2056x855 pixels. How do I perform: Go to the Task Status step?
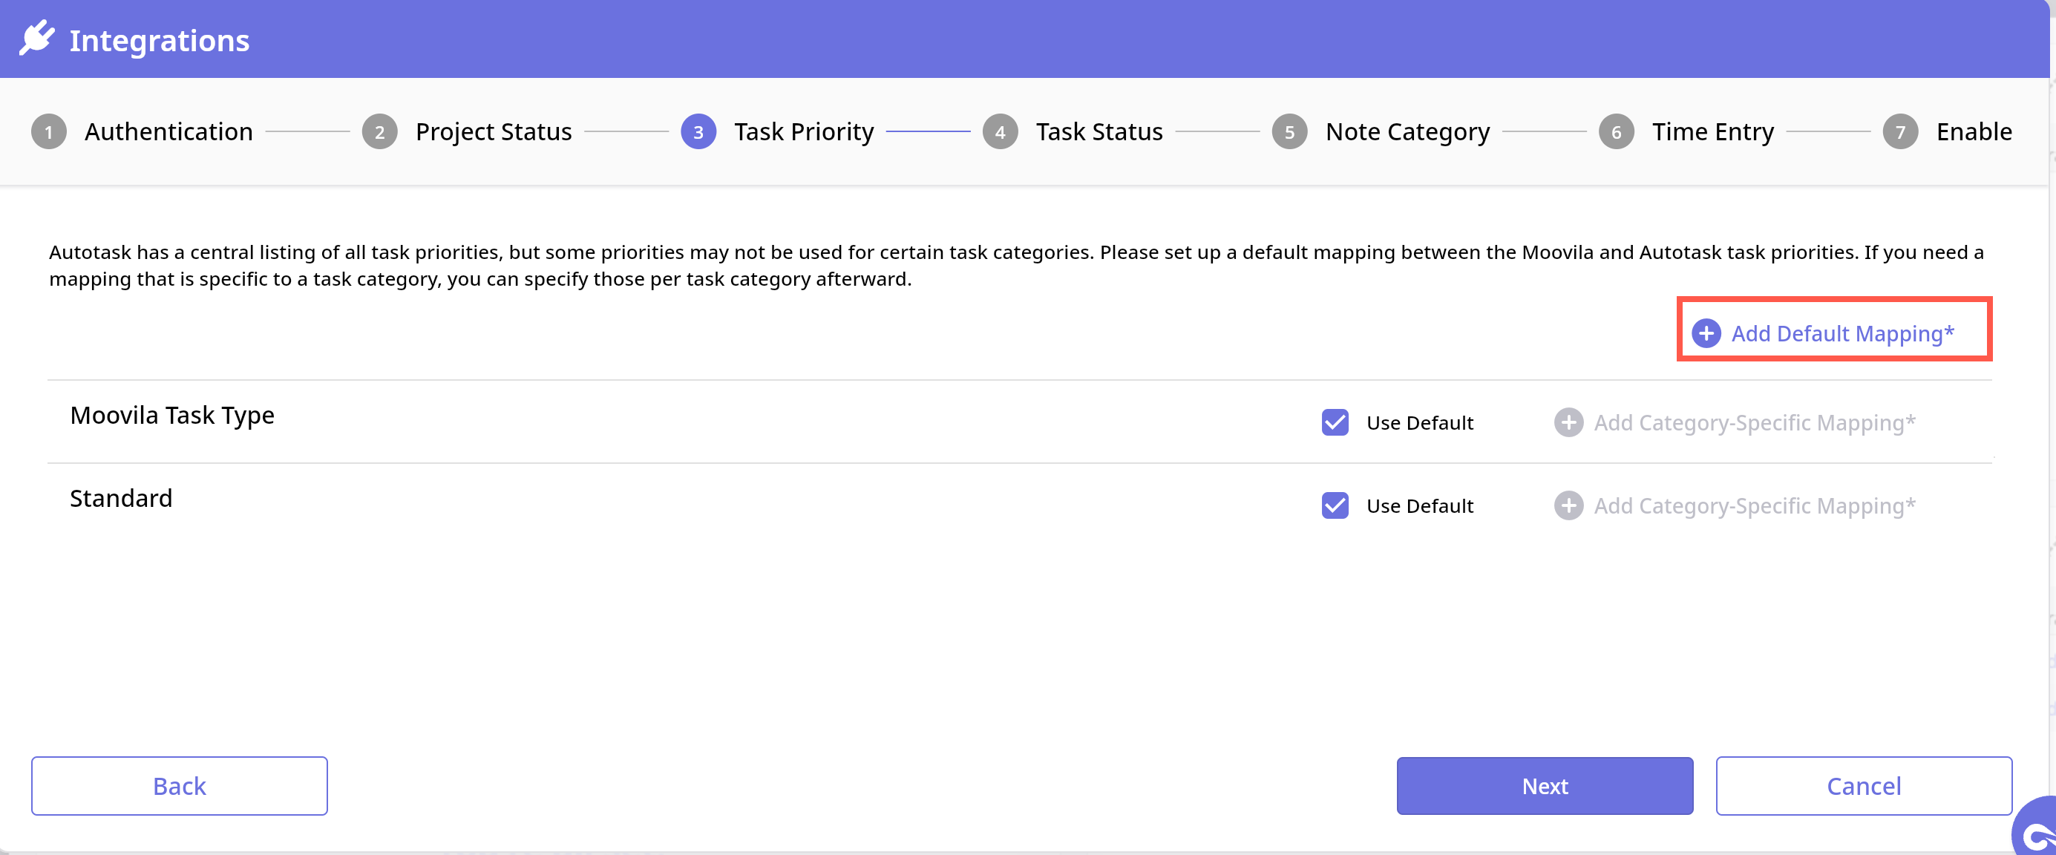click(x=1099, y=131)
